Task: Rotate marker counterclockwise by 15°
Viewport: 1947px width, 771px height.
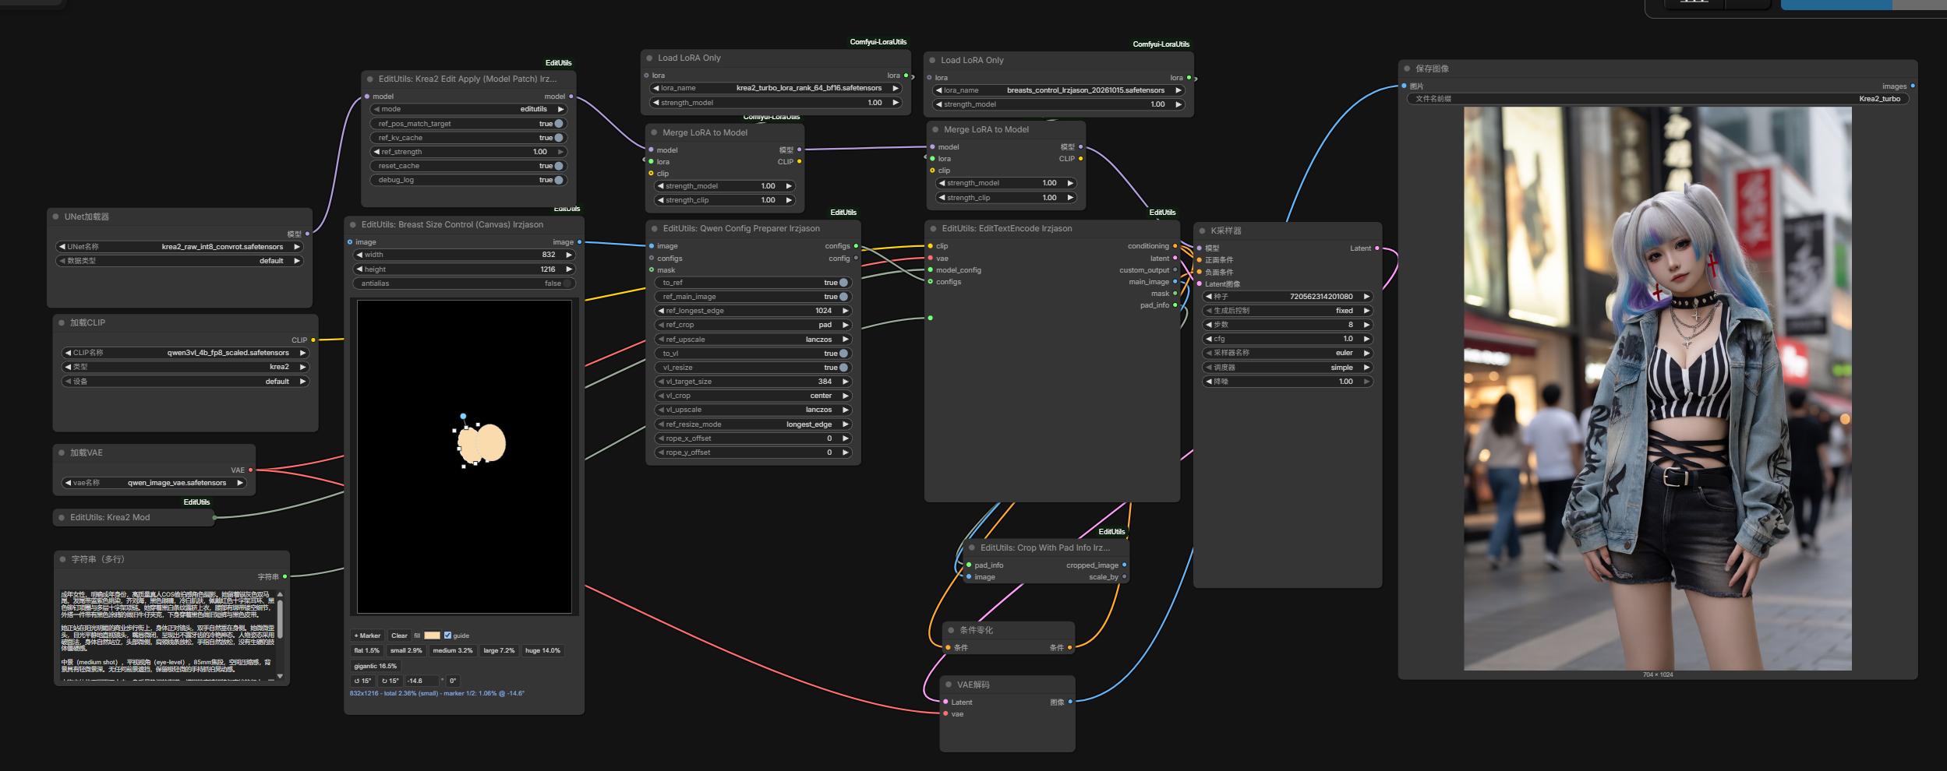Action: coord(362,681)
